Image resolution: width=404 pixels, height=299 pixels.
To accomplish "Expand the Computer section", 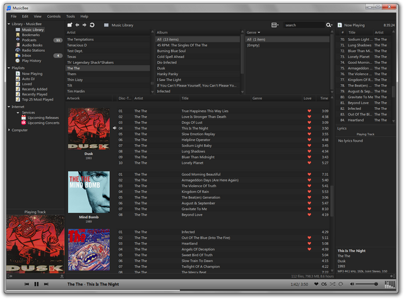I will pyautogui.click(x=9, y=130).
